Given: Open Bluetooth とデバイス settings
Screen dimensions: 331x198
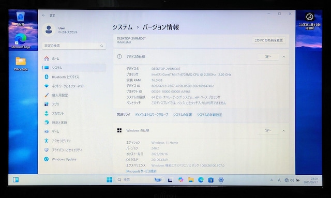Looking at the screenshot, I should [x=74, y=77].
